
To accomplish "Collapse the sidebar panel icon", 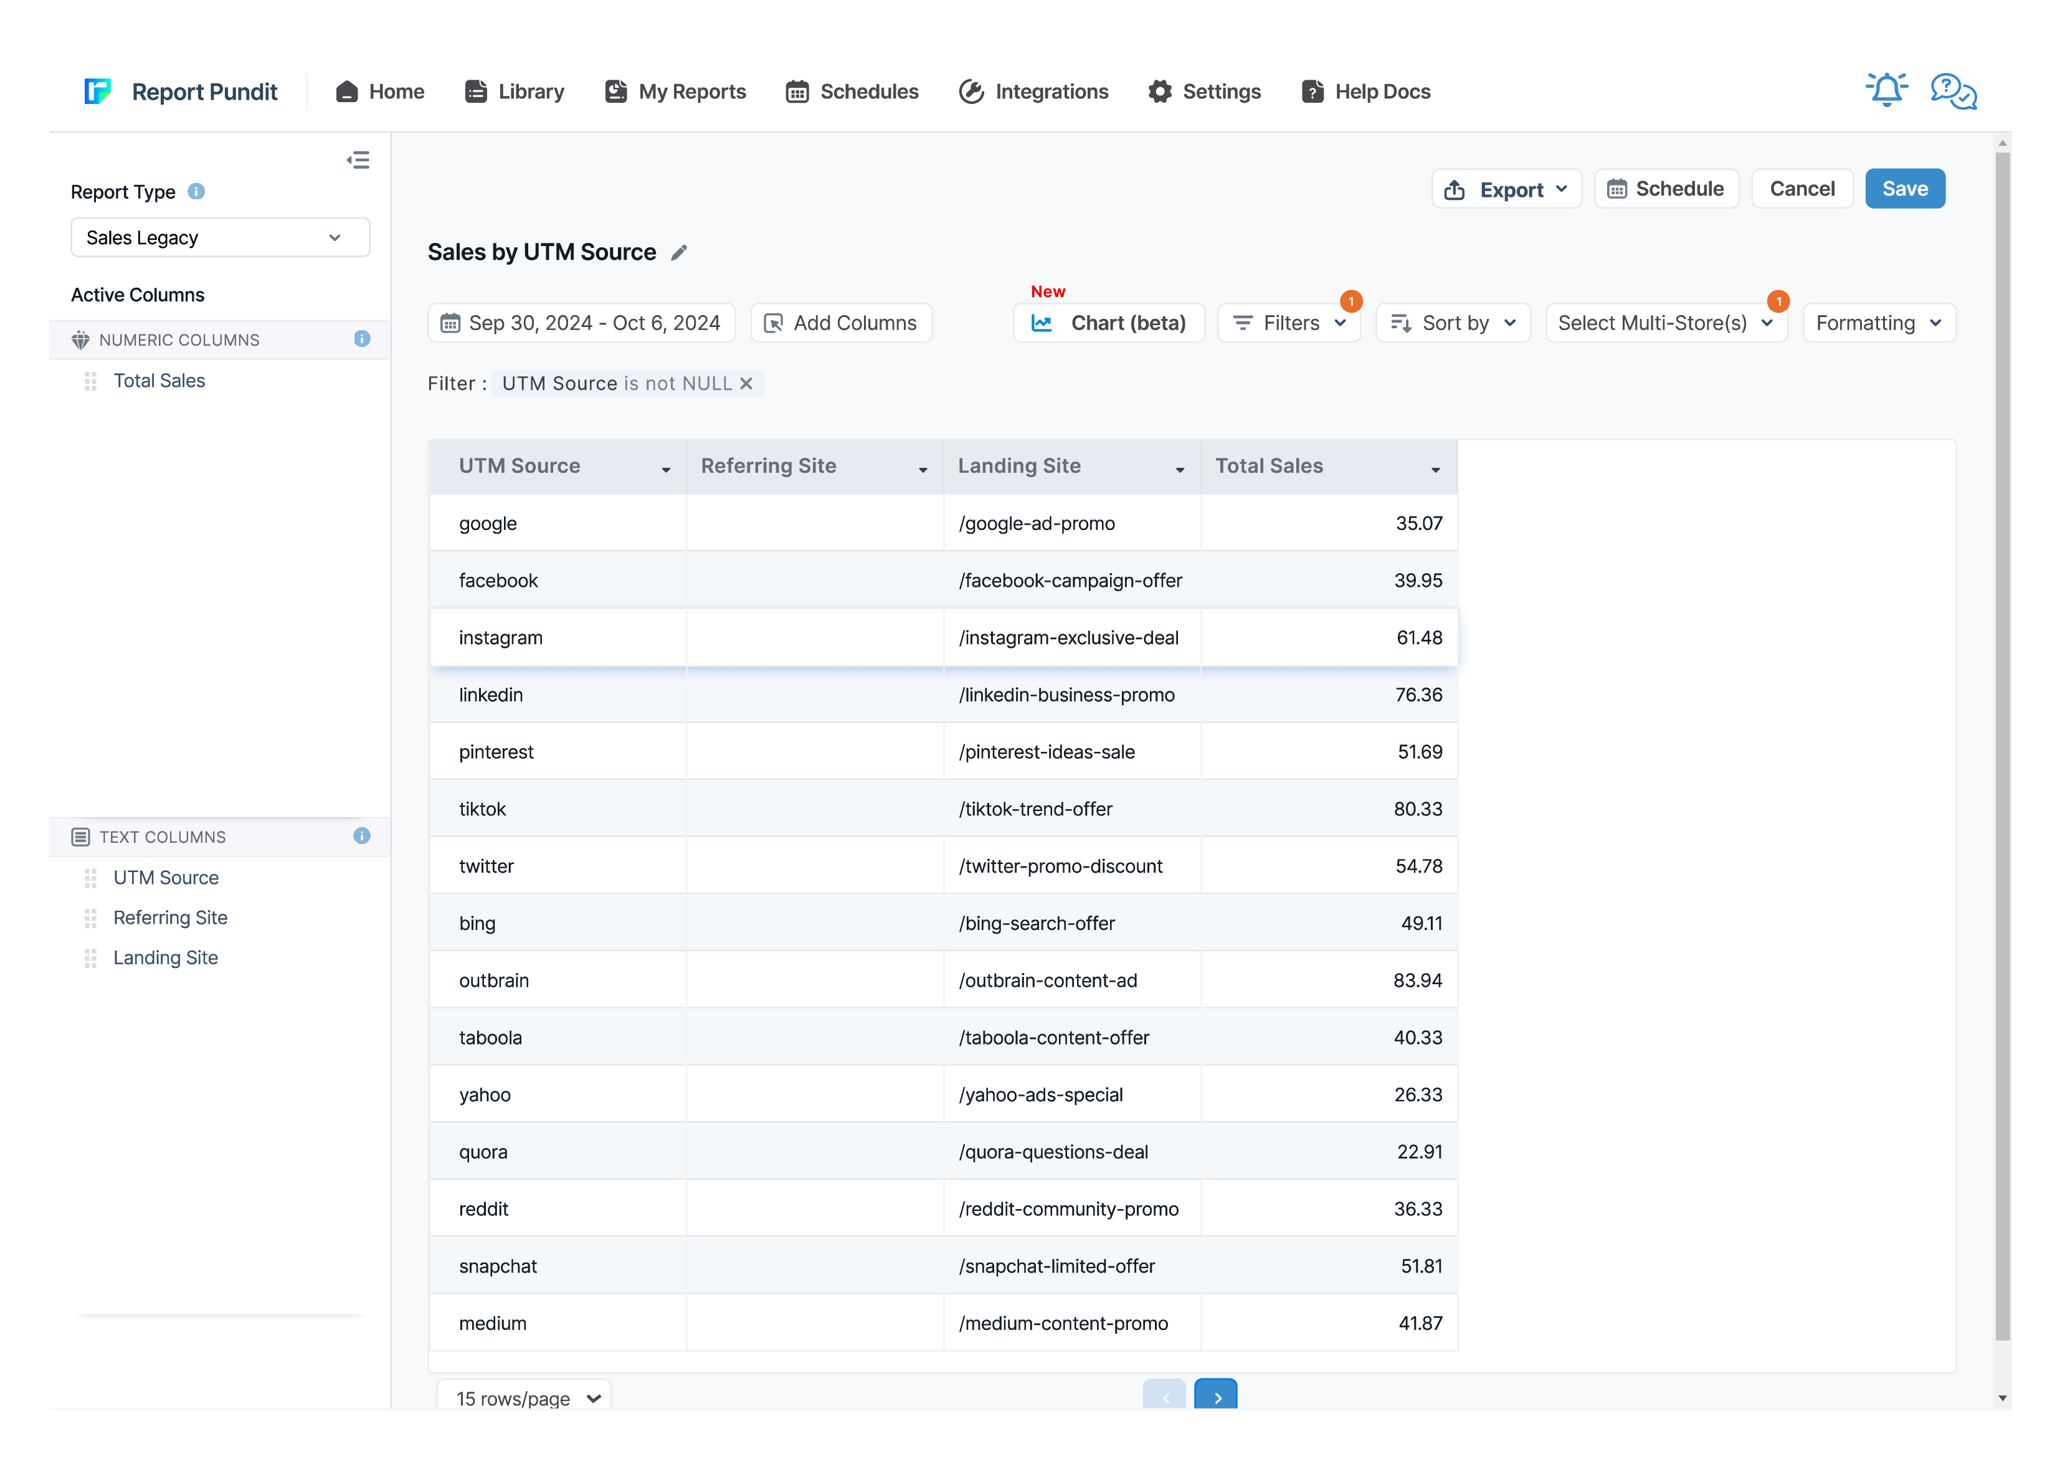I will pyautogui.click(x=358, y=159).
